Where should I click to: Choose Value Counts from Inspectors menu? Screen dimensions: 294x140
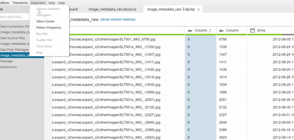[x=45, y=21]
